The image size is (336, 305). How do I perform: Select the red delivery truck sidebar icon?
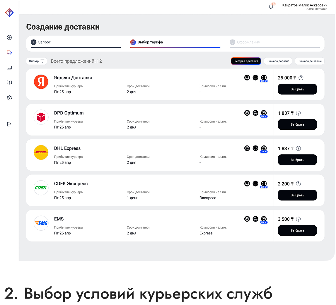point(9,53)
